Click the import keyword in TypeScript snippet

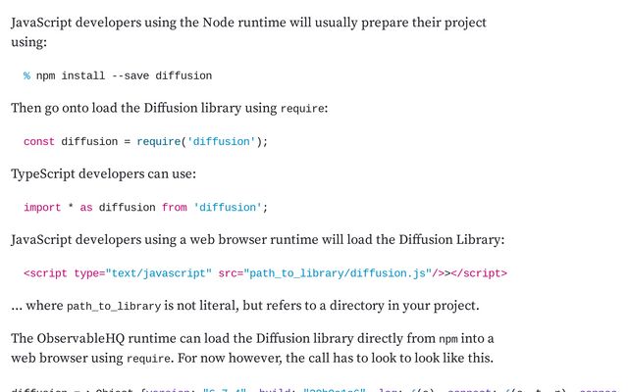42,208
